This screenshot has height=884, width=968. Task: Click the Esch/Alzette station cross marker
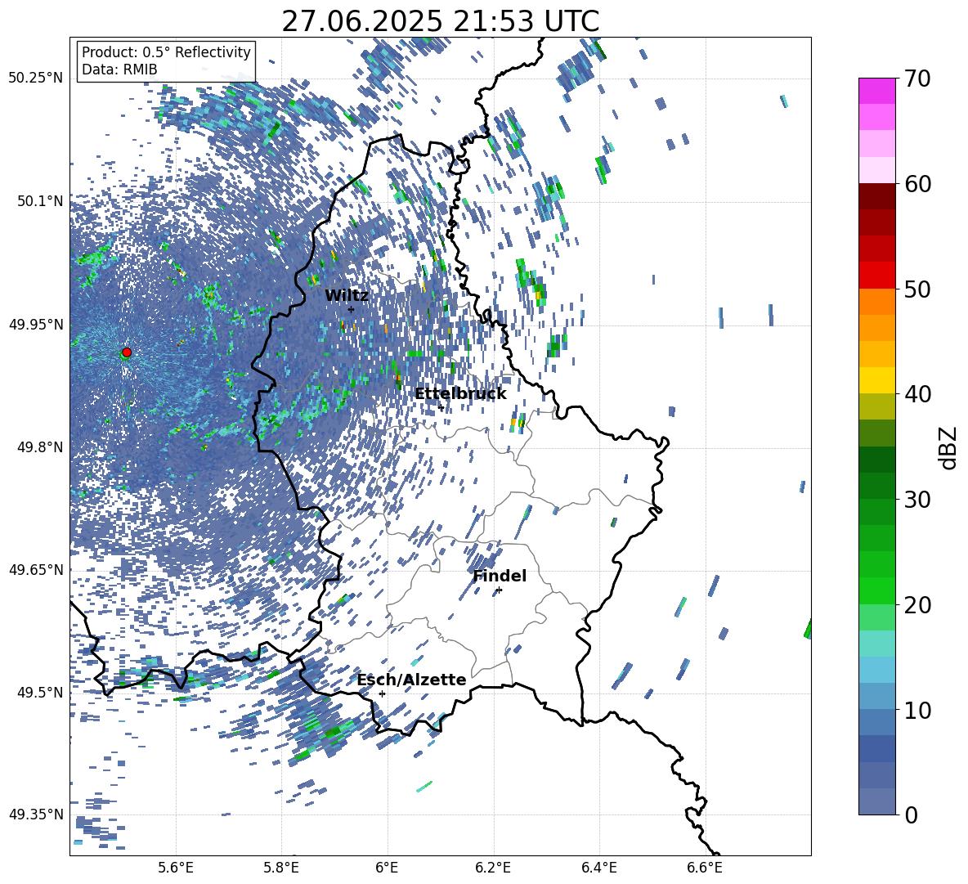coord(382,693)
